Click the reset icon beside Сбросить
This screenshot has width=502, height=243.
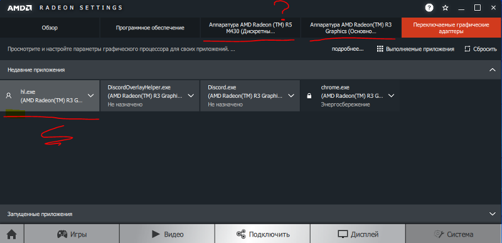[x=467, y=49]
